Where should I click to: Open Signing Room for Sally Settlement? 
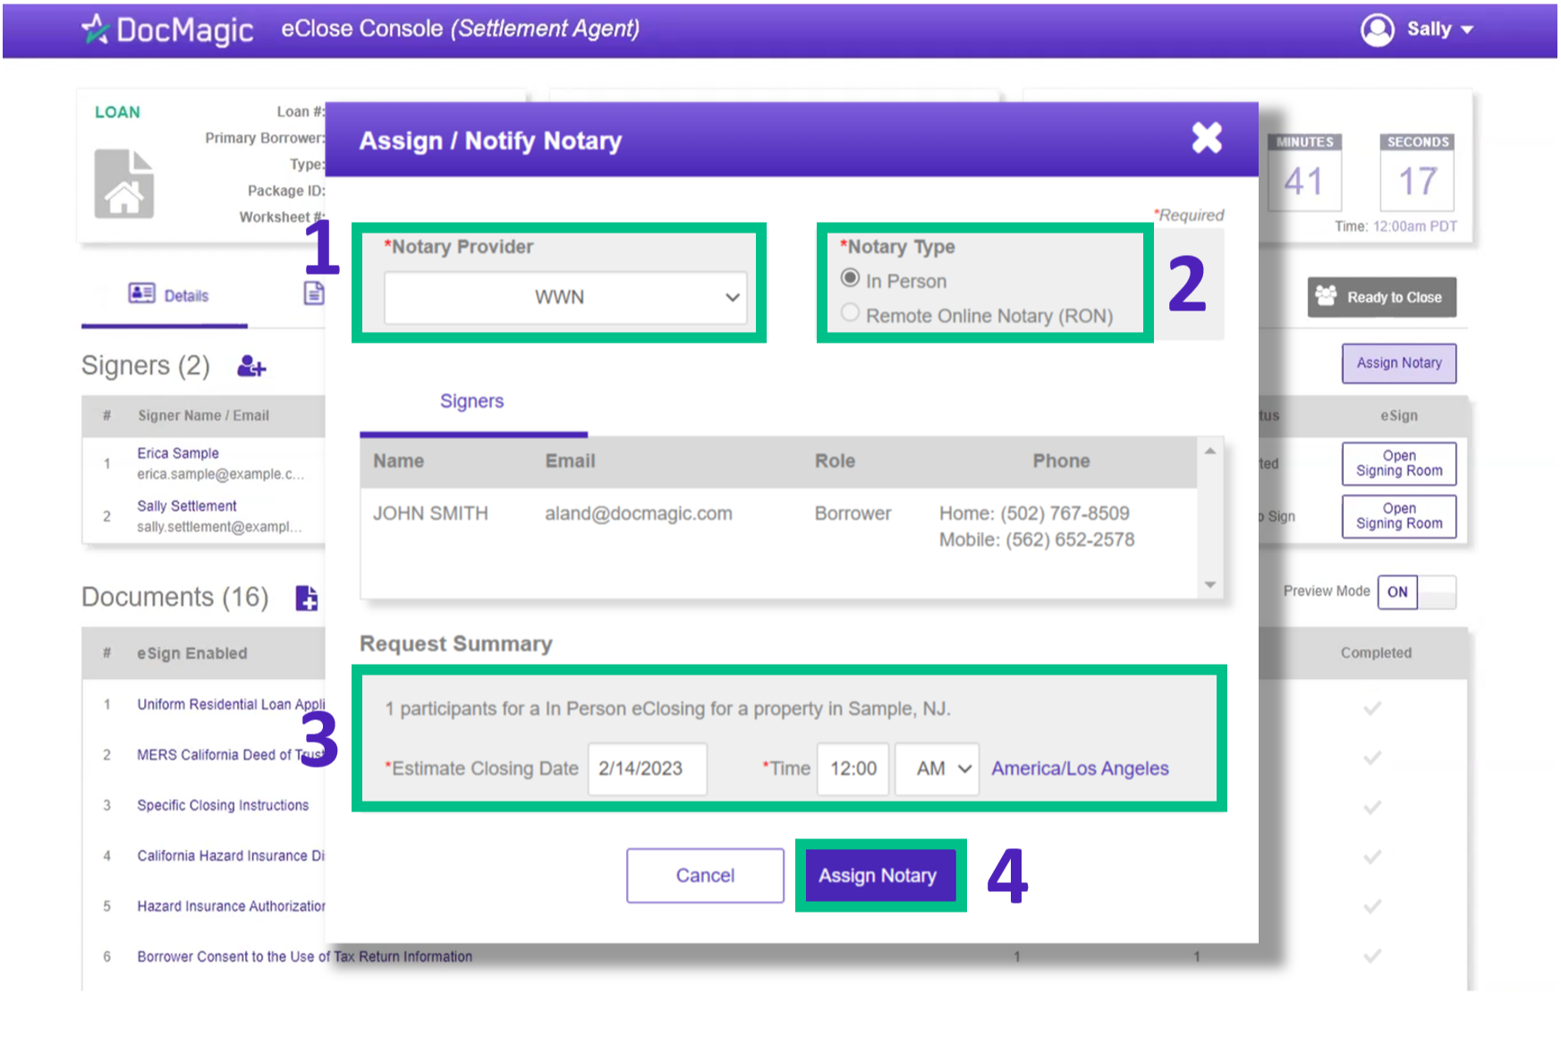pyautogui.click(x=1399, y=516)
